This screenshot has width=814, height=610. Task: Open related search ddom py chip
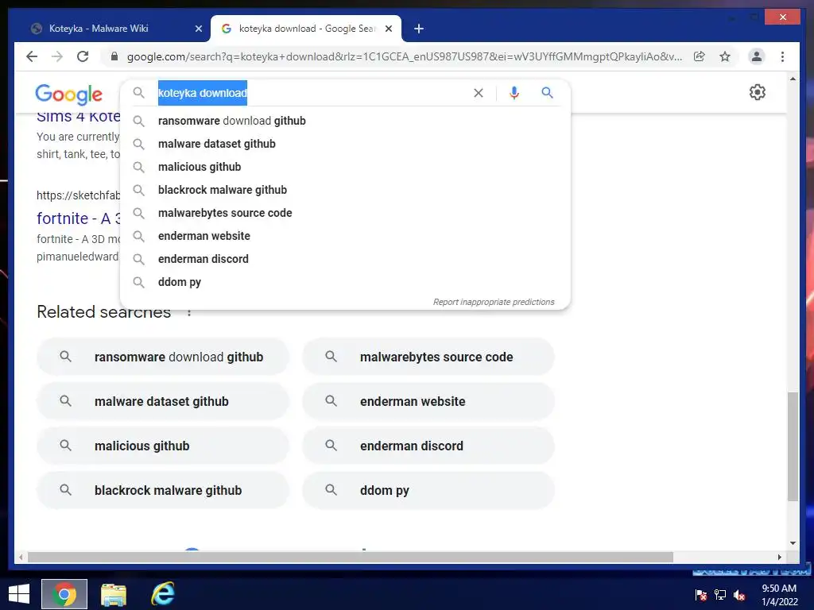click(x=428, y=491)
